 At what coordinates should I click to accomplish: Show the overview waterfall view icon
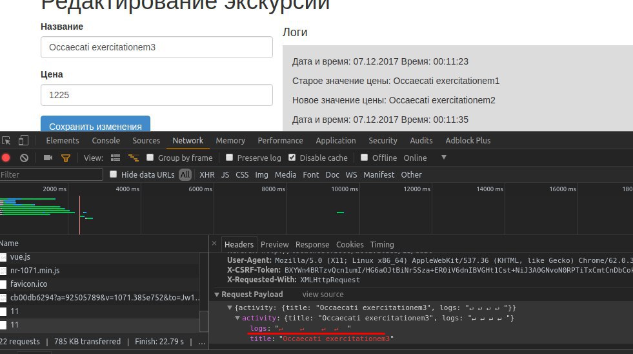(133, 158)
